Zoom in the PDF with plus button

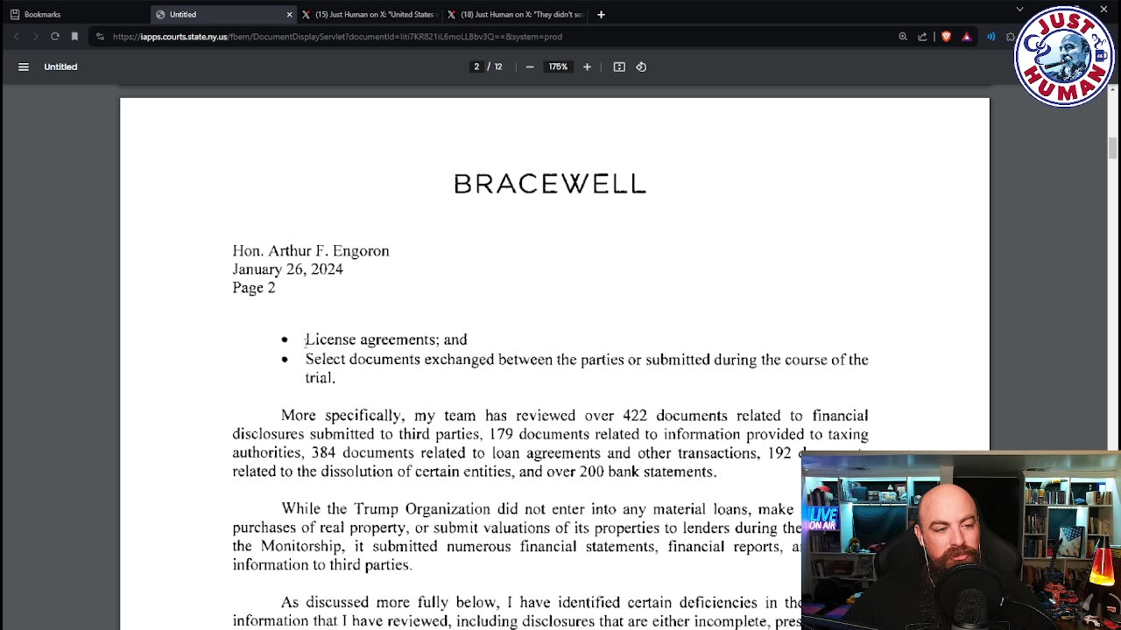tap(587, 66)
